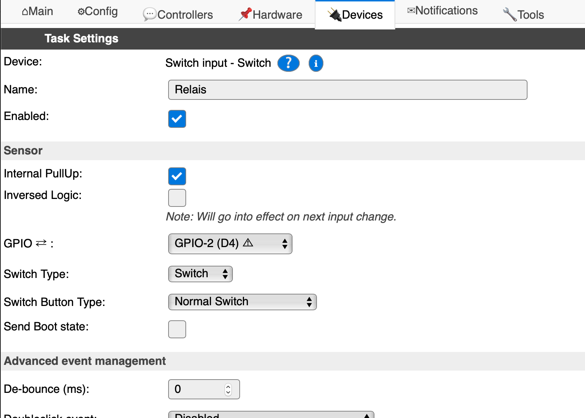Click the Task Settings header text

point(82,38)
